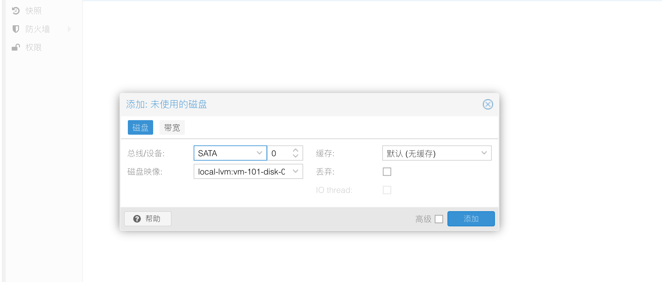Click the dialog title 添加: 未使用的磁盘
662x282 pixels.
tap(166, 104)
